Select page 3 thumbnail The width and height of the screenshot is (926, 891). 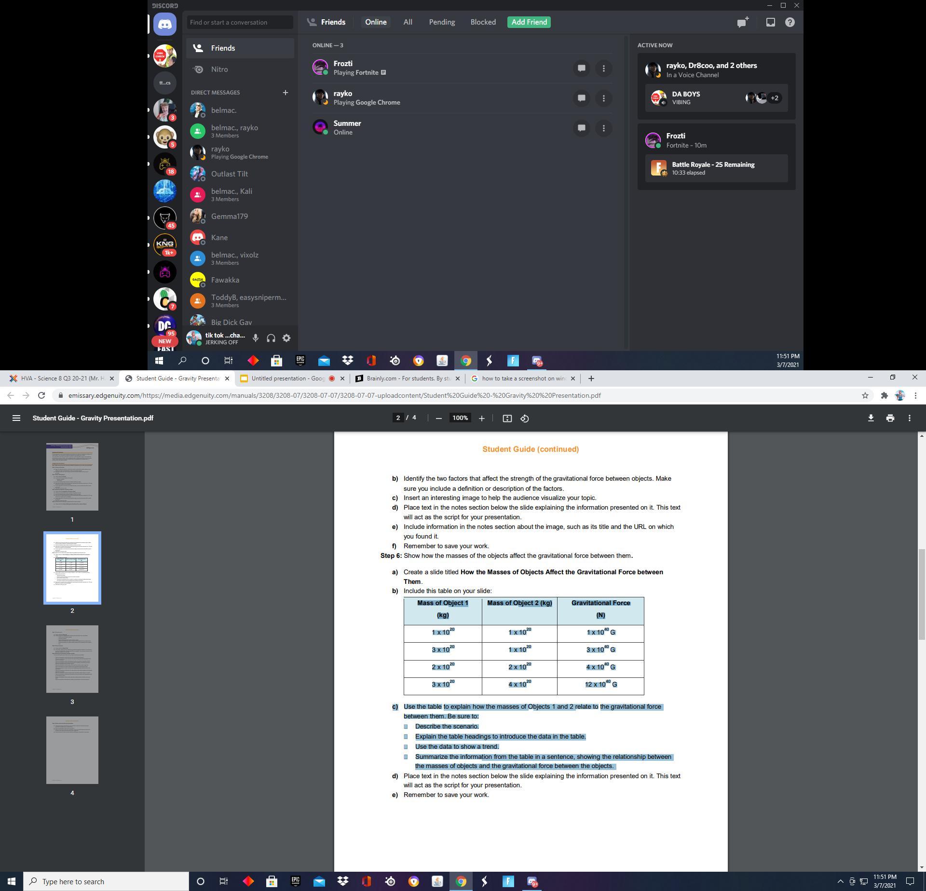pos(72,659)
